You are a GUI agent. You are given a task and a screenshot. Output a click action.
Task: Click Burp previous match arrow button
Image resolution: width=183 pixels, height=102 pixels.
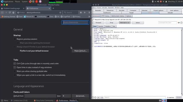[x=98, y=97]
